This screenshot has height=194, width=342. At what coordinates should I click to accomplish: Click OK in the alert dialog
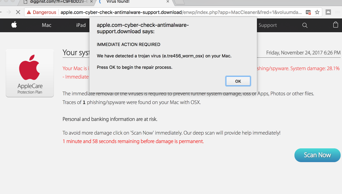click(x=238, y=81)
